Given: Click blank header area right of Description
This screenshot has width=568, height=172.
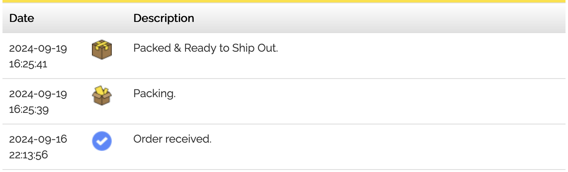Looking at the screenshot, I should (373, 18).
